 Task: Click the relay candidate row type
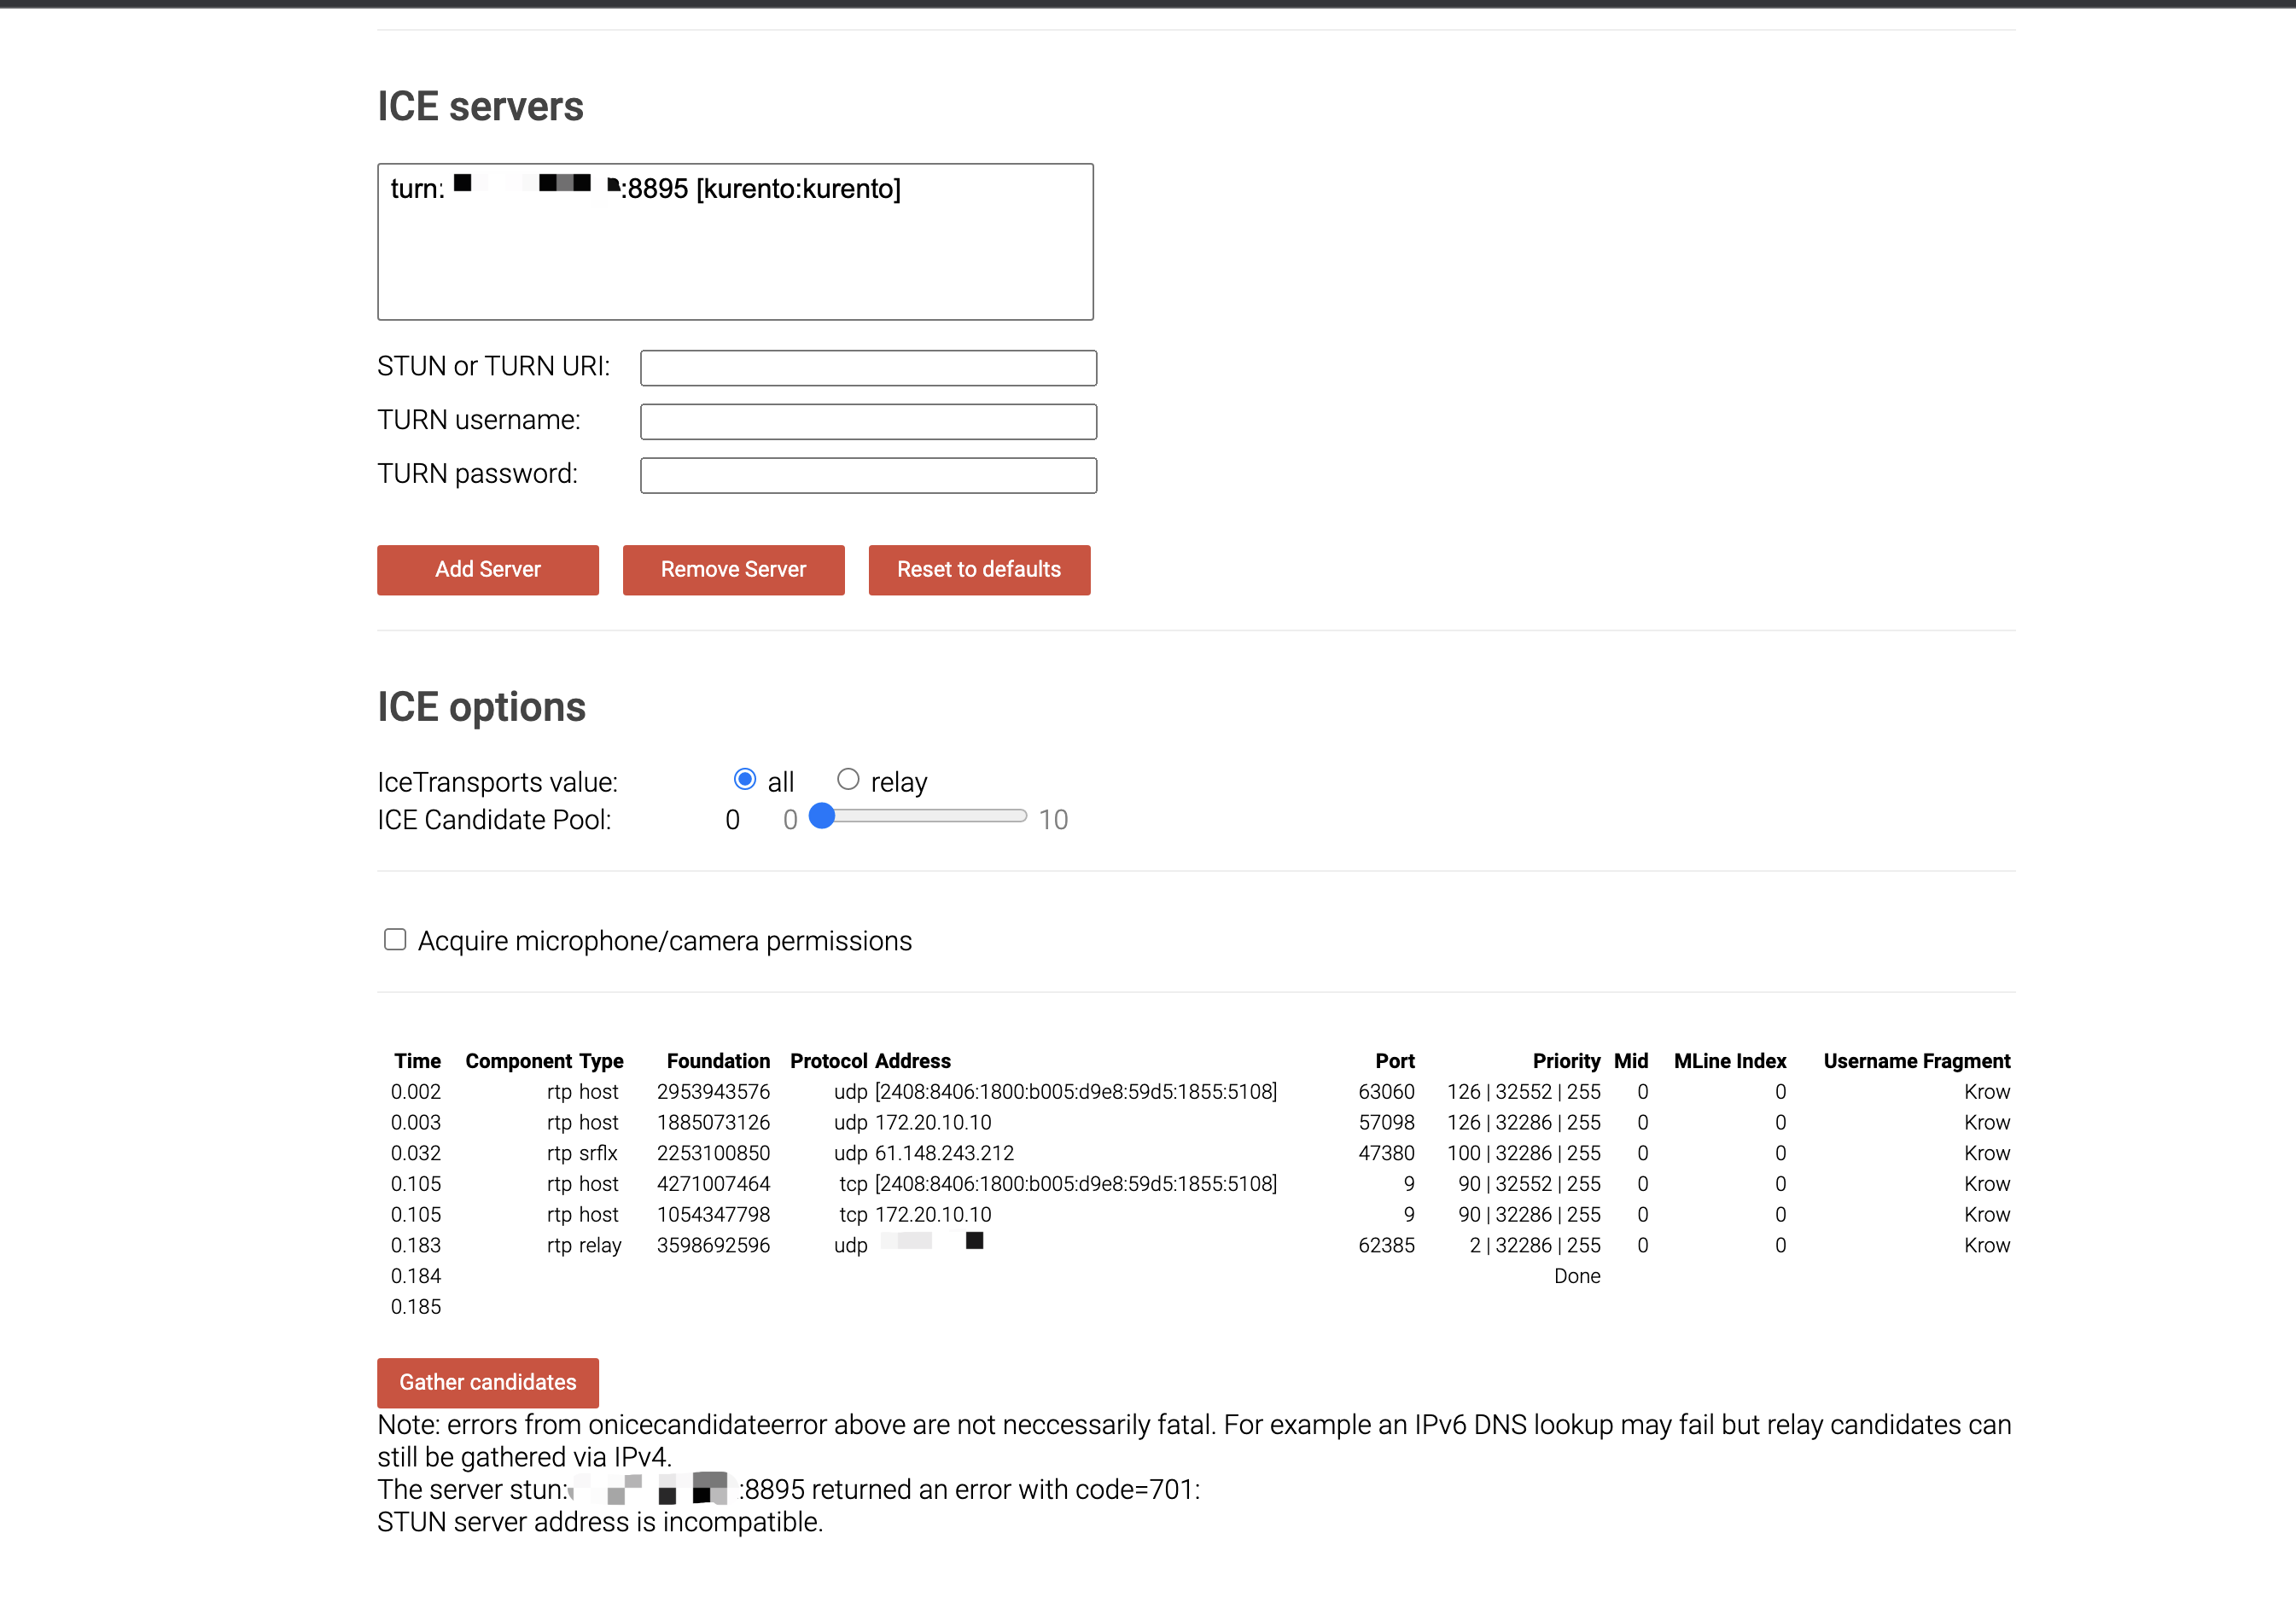[x=599, y=1246]
